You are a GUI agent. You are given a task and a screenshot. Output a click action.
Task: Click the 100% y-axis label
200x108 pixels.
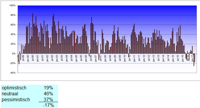point(12,6)
